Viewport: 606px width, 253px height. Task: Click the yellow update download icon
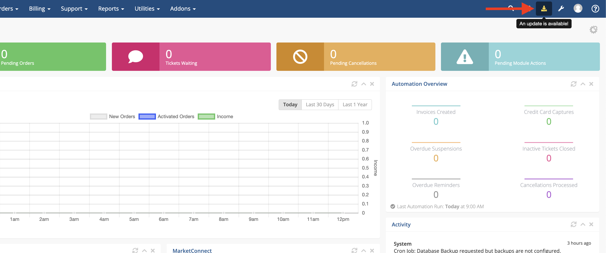pos(544,9)
